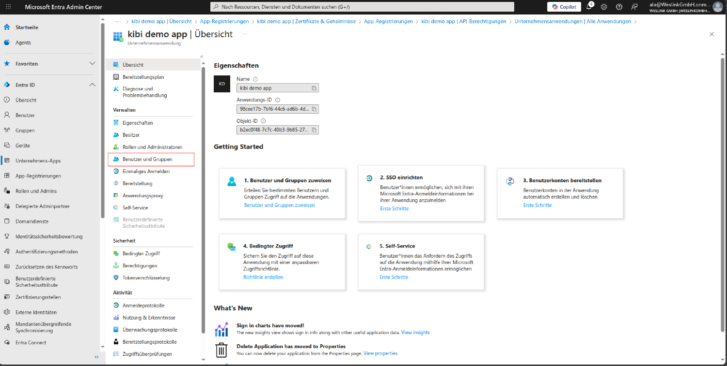Click Richtlinie erstellen link
The height and width of the screenshot is (366, 727).
click(263, 277)
